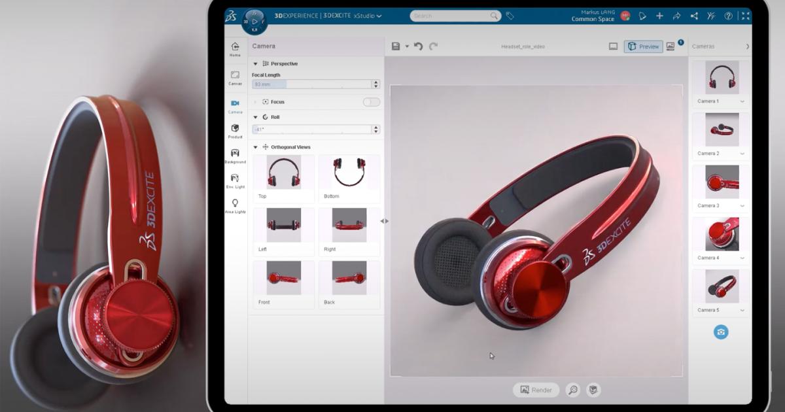Open the Camera 1 options dropdown

pos(742,101)
